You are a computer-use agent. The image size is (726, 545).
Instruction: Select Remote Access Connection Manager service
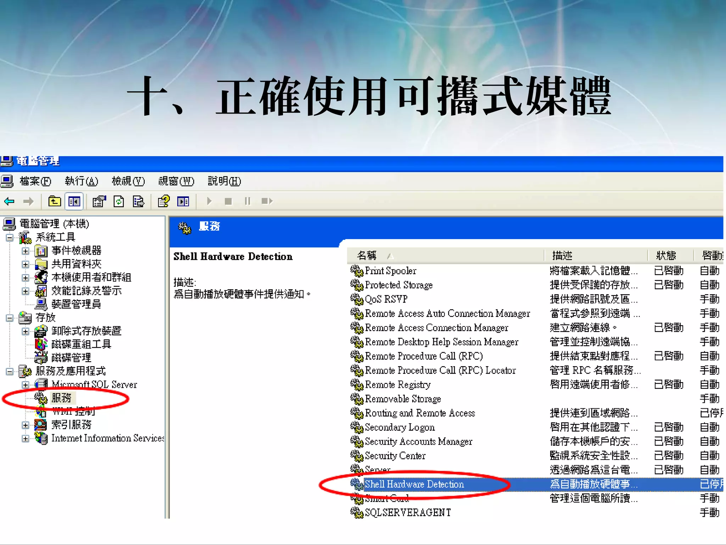(436, 327)
